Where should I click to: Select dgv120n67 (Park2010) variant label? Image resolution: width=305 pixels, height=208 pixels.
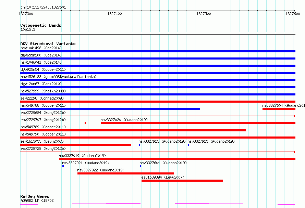point(41,84)
